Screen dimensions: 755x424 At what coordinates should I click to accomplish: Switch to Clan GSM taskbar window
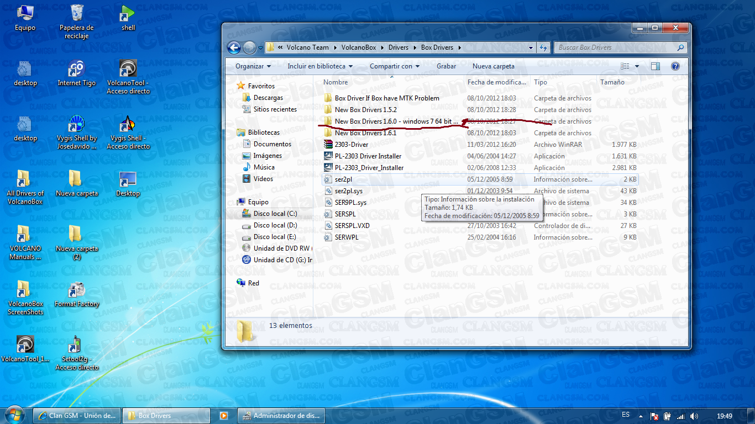(x=76, y=416)
